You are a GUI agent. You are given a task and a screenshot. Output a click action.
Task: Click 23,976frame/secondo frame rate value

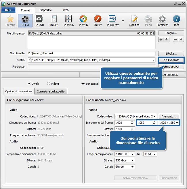tap(51, 135)
